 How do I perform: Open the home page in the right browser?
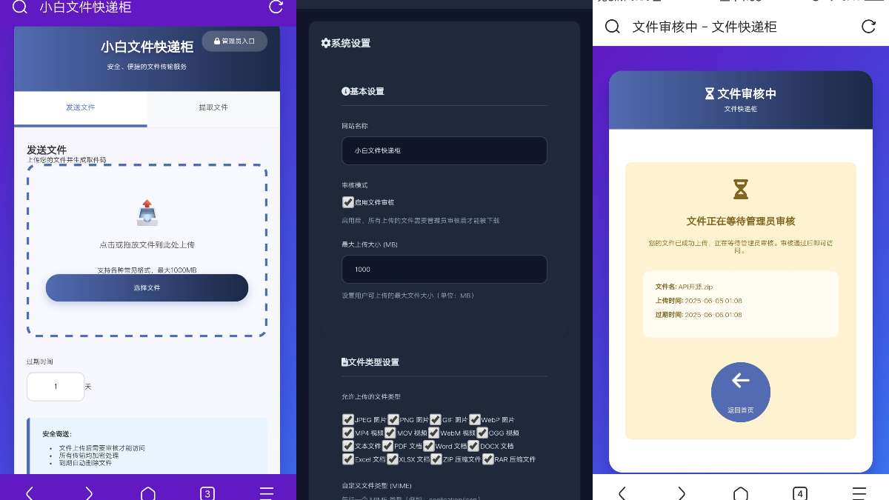point(741,493)
